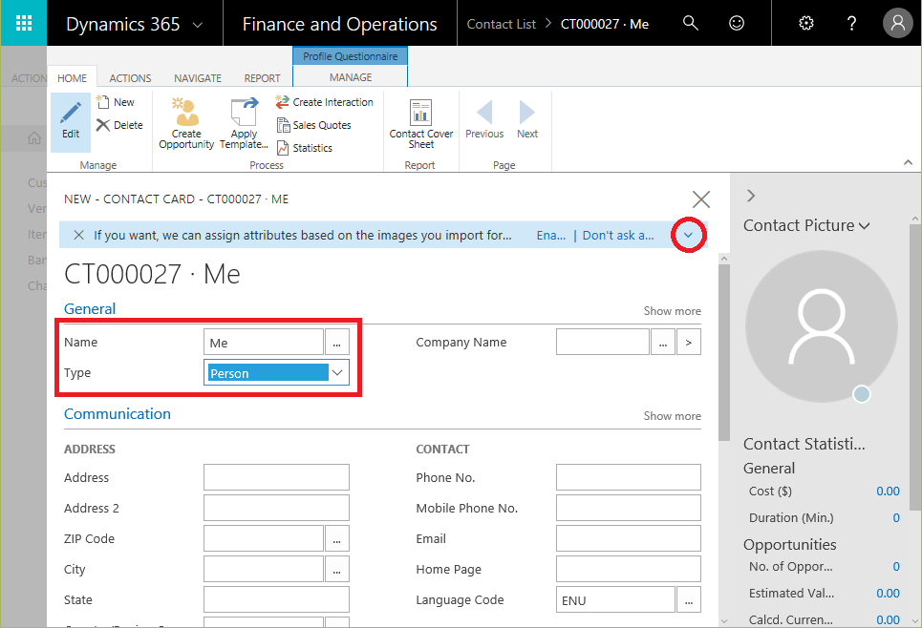Screen dimensions: 922x628
Task: Open Company Name lookup ellipsis
Action: [663, 342]
